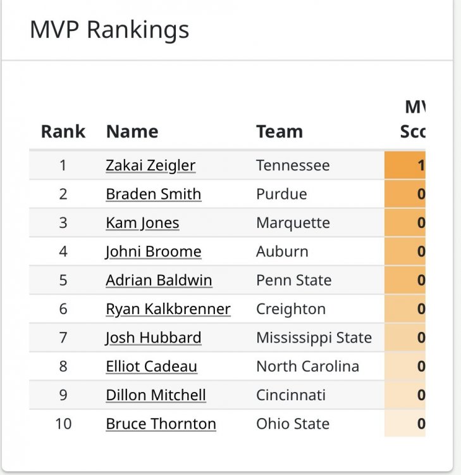
Task: Click the Kam Jones link
Action: click(x=142, y=223)
